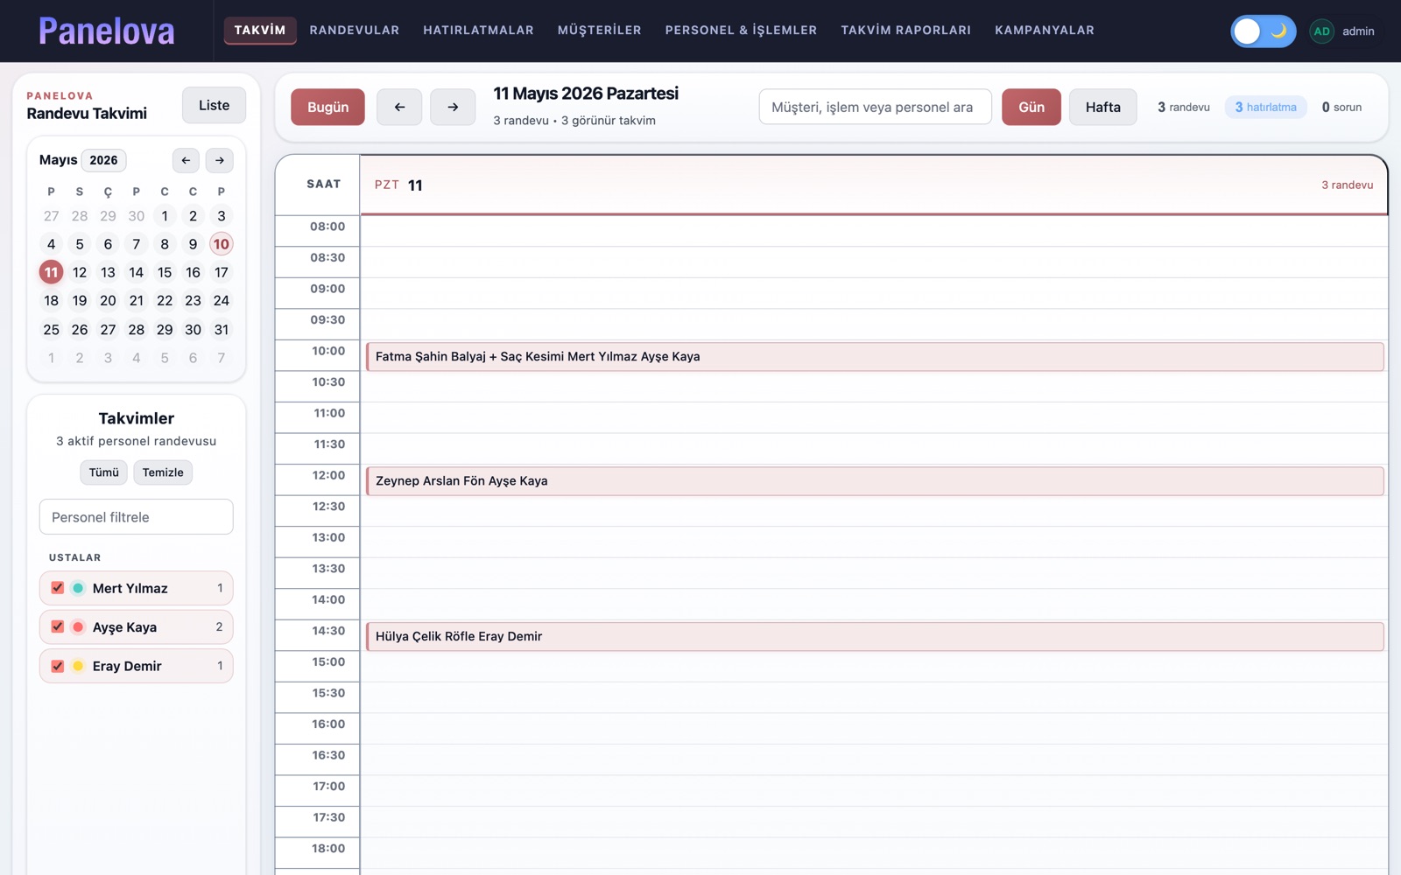Select May 20 in mini calendar

click(108, 300)
